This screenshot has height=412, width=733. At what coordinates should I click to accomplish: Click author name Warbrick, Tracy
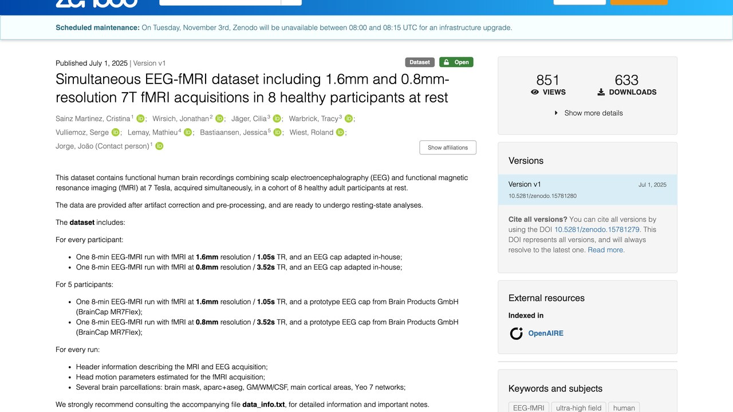coord(314,119)
